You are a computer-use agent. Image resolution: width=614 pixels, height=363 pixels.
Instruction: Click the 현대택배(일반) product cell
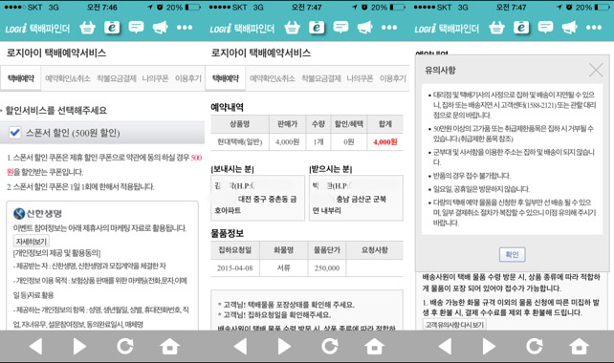click(x=240, y=142)
